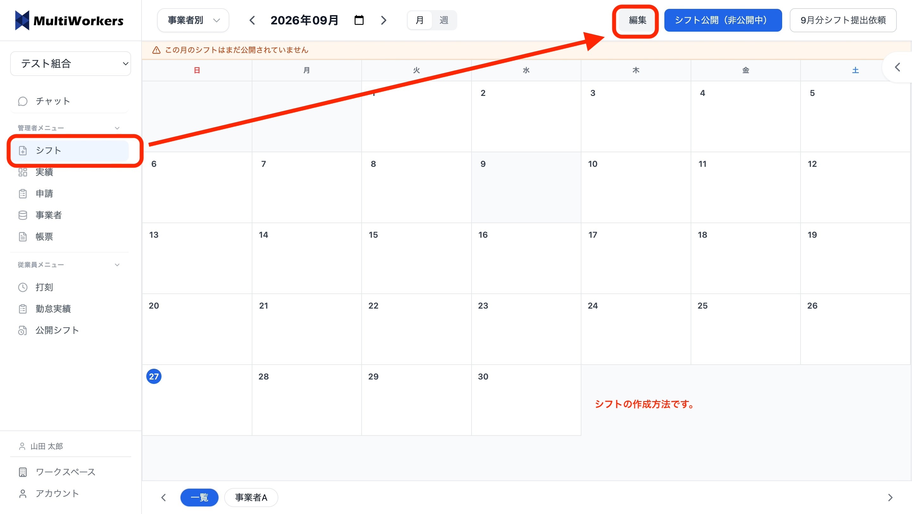
Task: Click the この月のシフトはまだ公開されていません notice
Action: (x=237, y=50)
